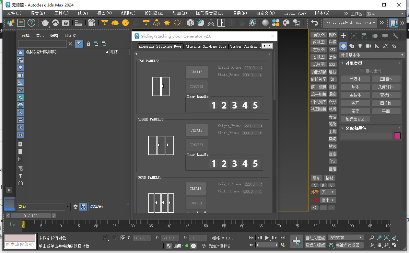Click the 茶壶 object type button
Viewport: 409px width, 253px height.
[355, 111]
